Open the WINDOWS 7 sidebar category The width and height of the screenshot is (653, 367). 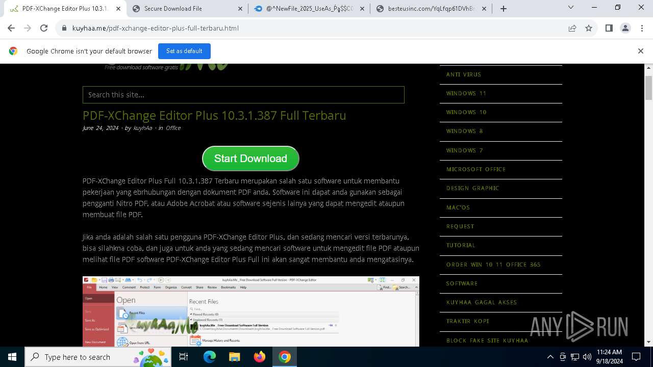[x=464, y=150]
